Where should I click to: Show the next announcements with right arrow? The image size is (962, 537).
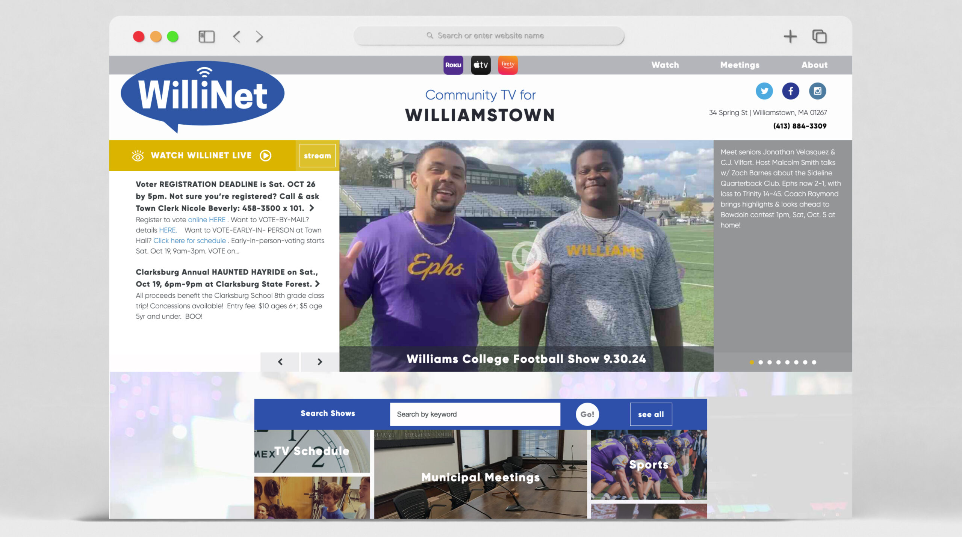[x=319, y=362]
